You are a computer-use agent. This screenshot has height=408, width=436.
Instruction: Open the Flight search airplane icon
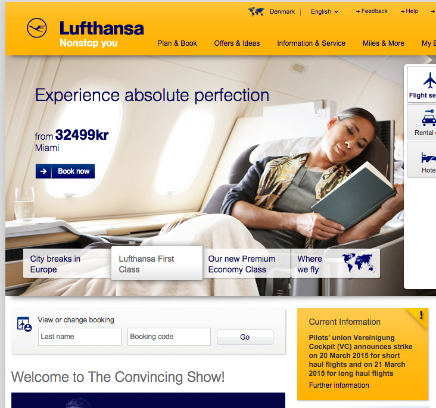pyautogui.click(x=429, y=80)
